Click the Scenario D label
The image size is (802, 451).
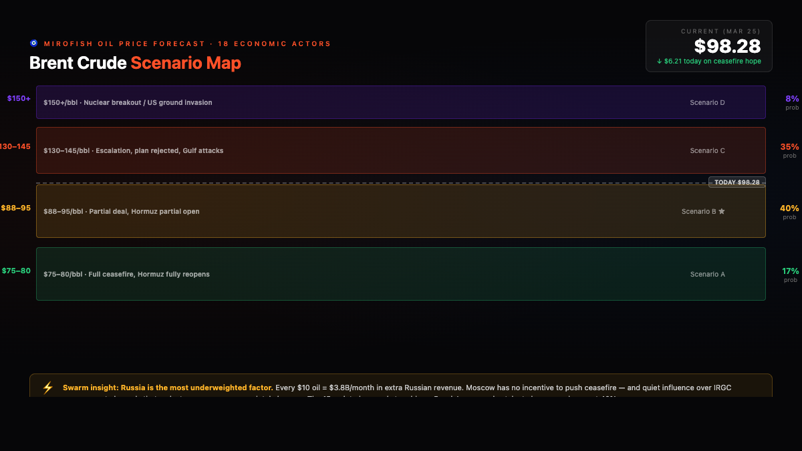(x=707, y=103)
